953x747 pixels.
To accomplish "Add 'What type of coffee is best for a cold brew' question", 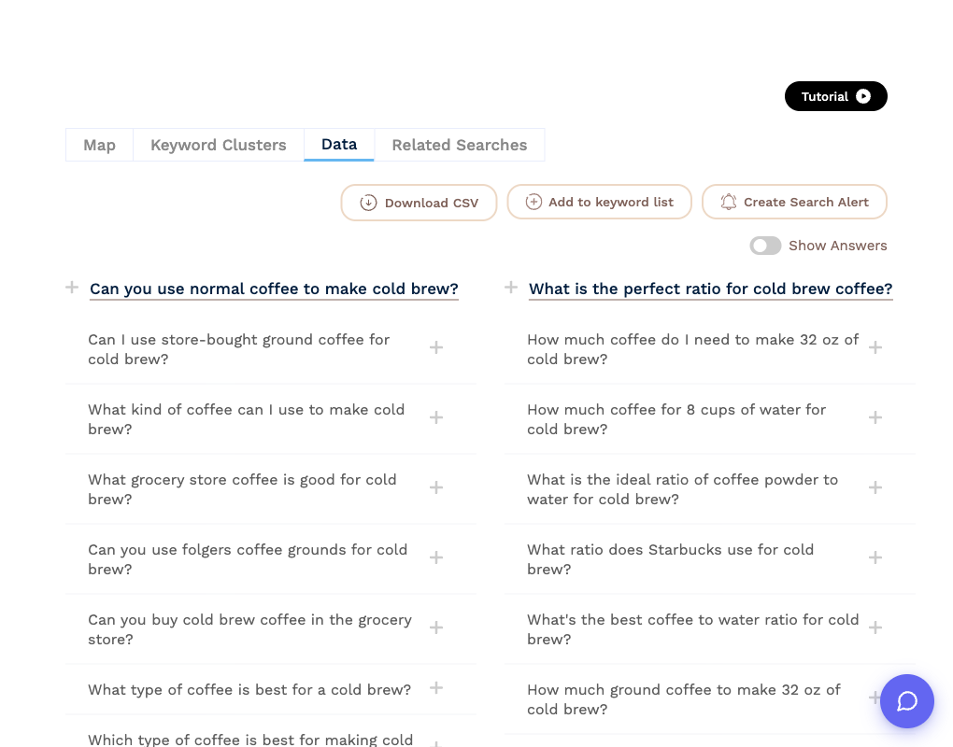I will tap(435, 687).
